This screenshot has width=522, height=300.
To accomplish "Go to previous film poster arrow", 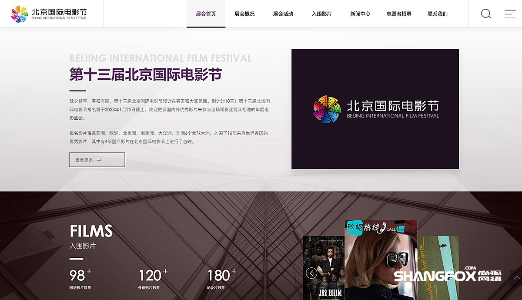I will coord(311,273).
